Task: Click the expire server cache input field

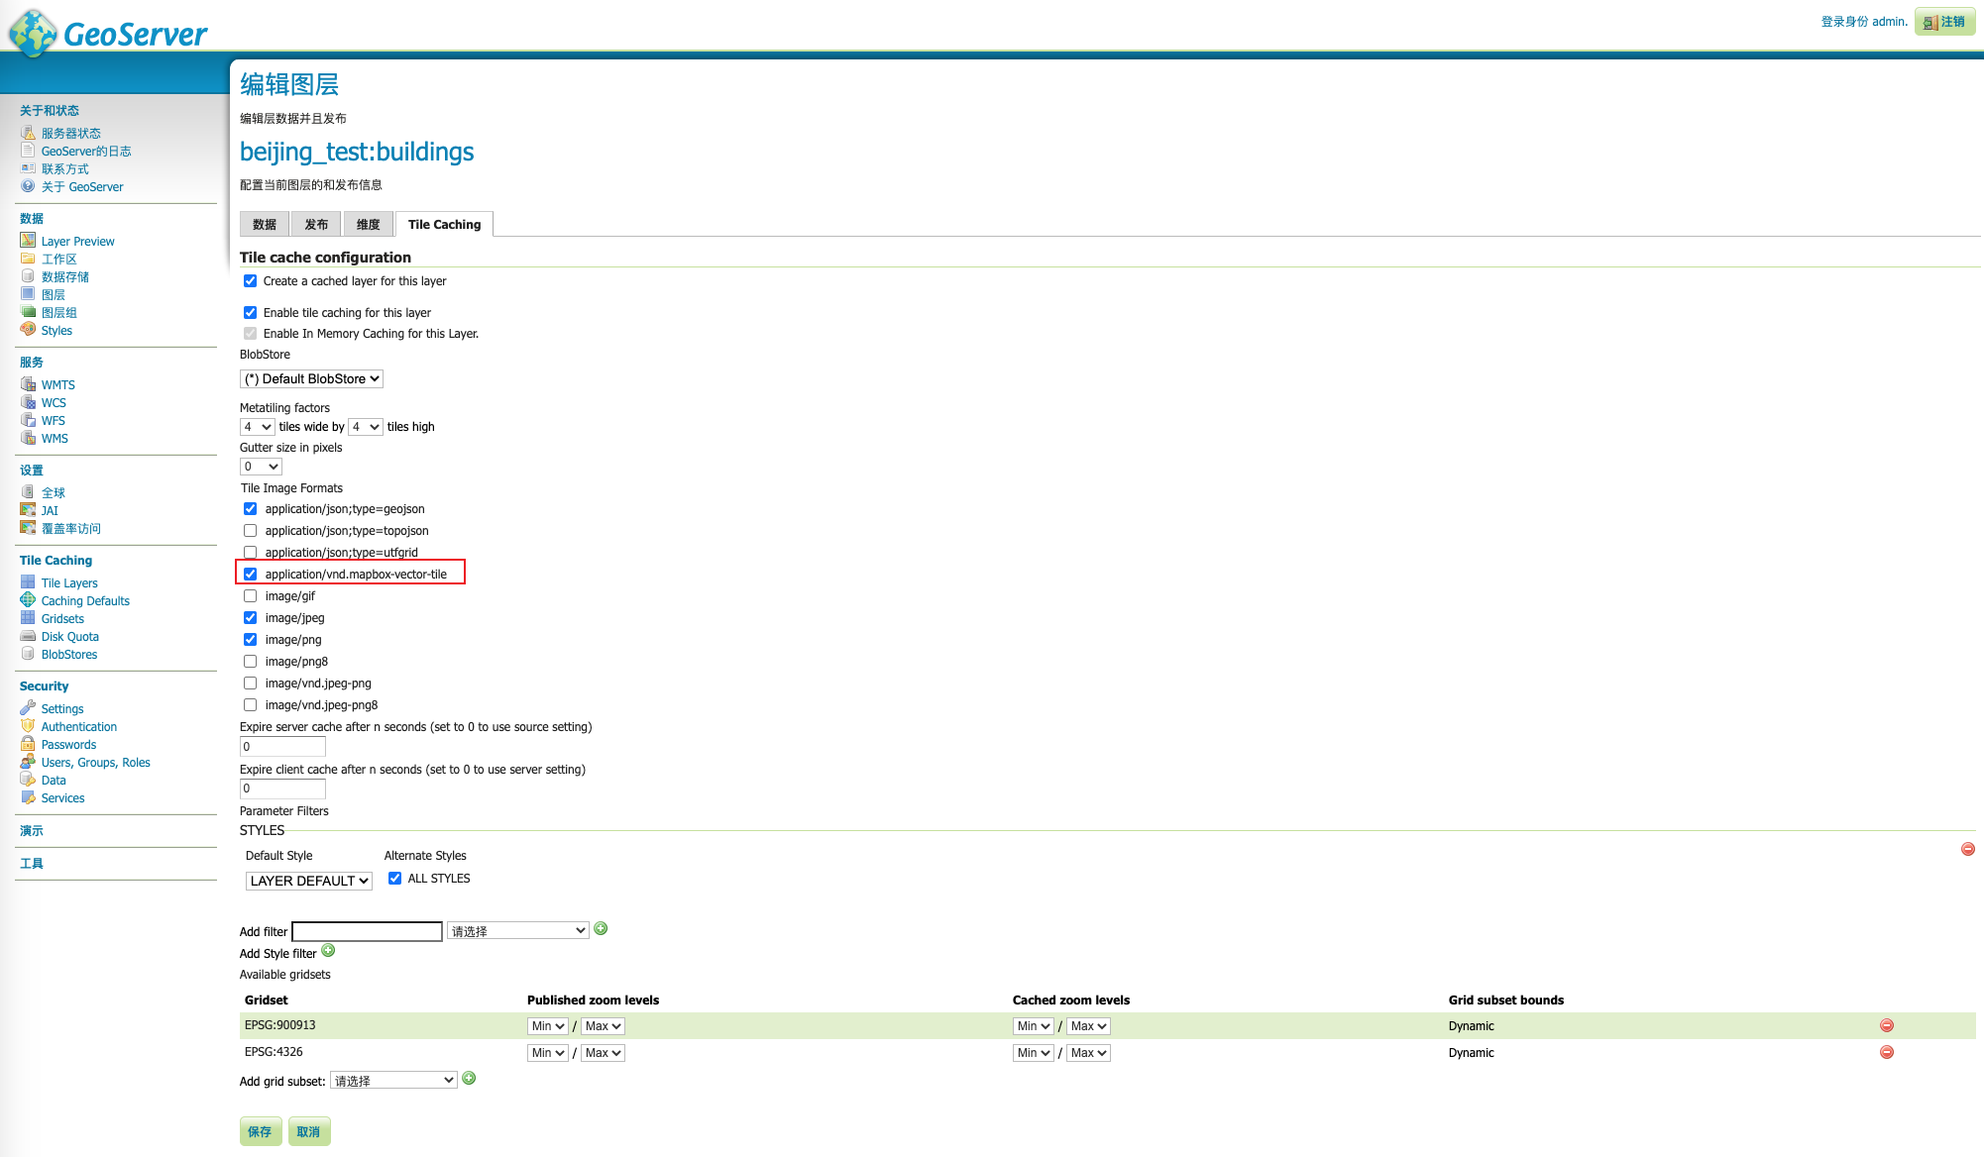Action: coord(282,747)
